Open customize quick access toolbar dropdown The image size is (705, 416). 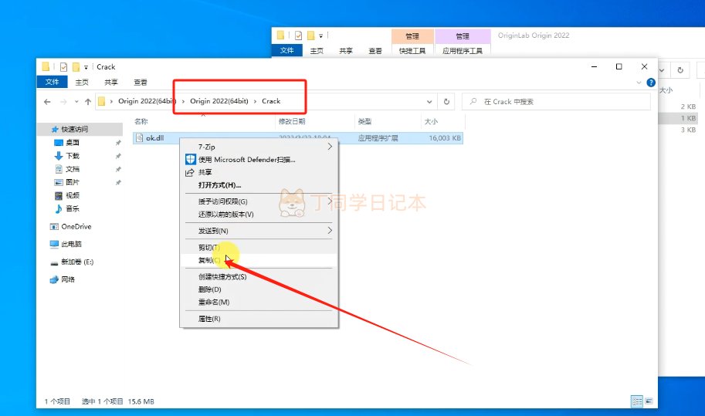tap(86, 67)
